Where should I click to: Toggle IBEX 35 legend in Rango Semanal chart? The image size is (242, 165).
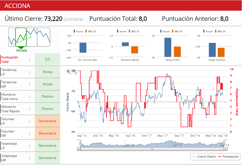pos(220,31)
